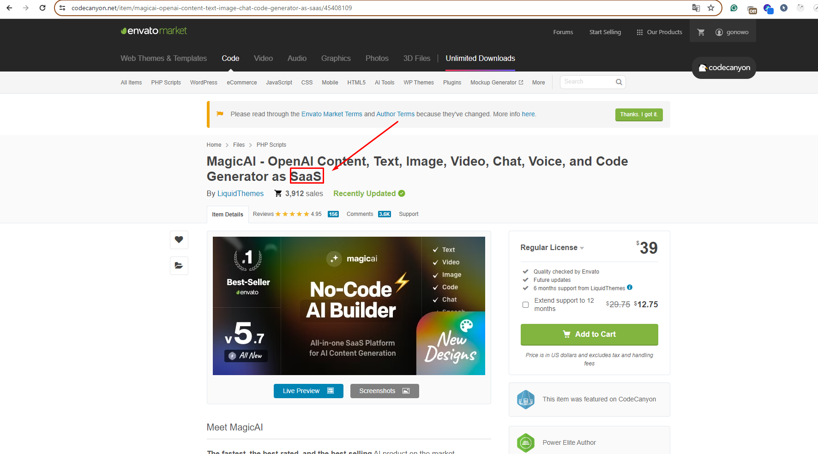
Task: Open the More categories menu
Action: point(538,83)
